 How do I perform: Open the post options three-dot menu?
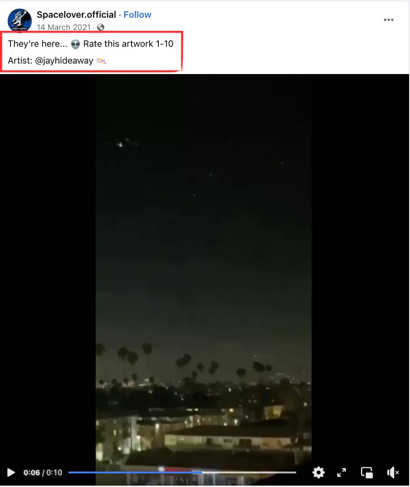click(x=388, y=20)
